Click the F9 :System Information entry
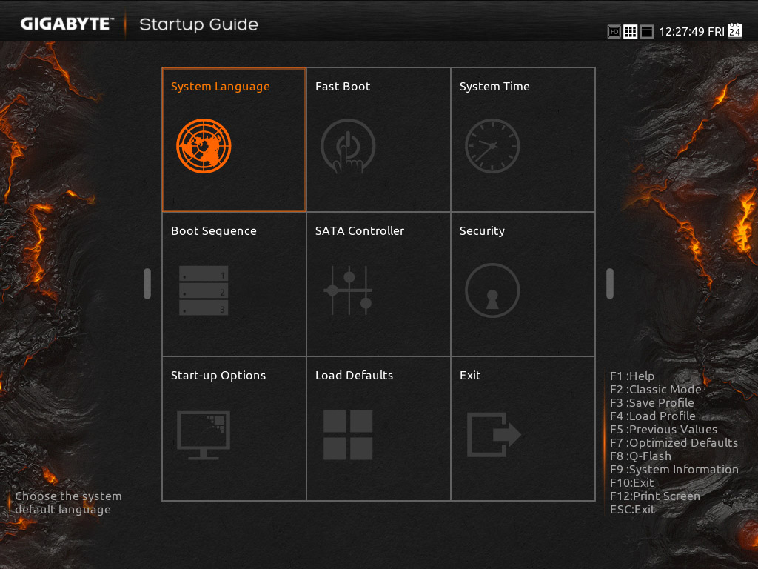Screen dimensions: 758x569 674,469
